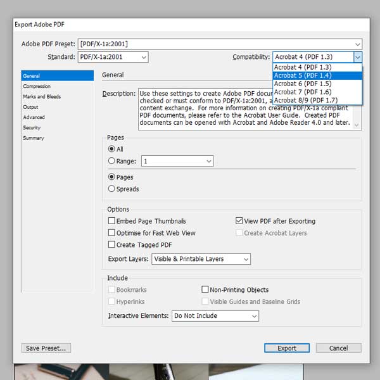Select the All pages radio button
The width and height of the screenshot is (380, 380).
pos(111,149)
